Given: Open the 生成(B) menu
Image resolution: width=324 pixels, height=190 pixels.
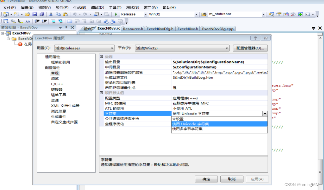Looking at the screenshot, I should click(x=80, y=8).
